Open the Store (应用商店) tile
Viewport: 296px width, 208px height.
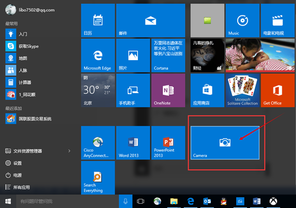pos(207,90)
